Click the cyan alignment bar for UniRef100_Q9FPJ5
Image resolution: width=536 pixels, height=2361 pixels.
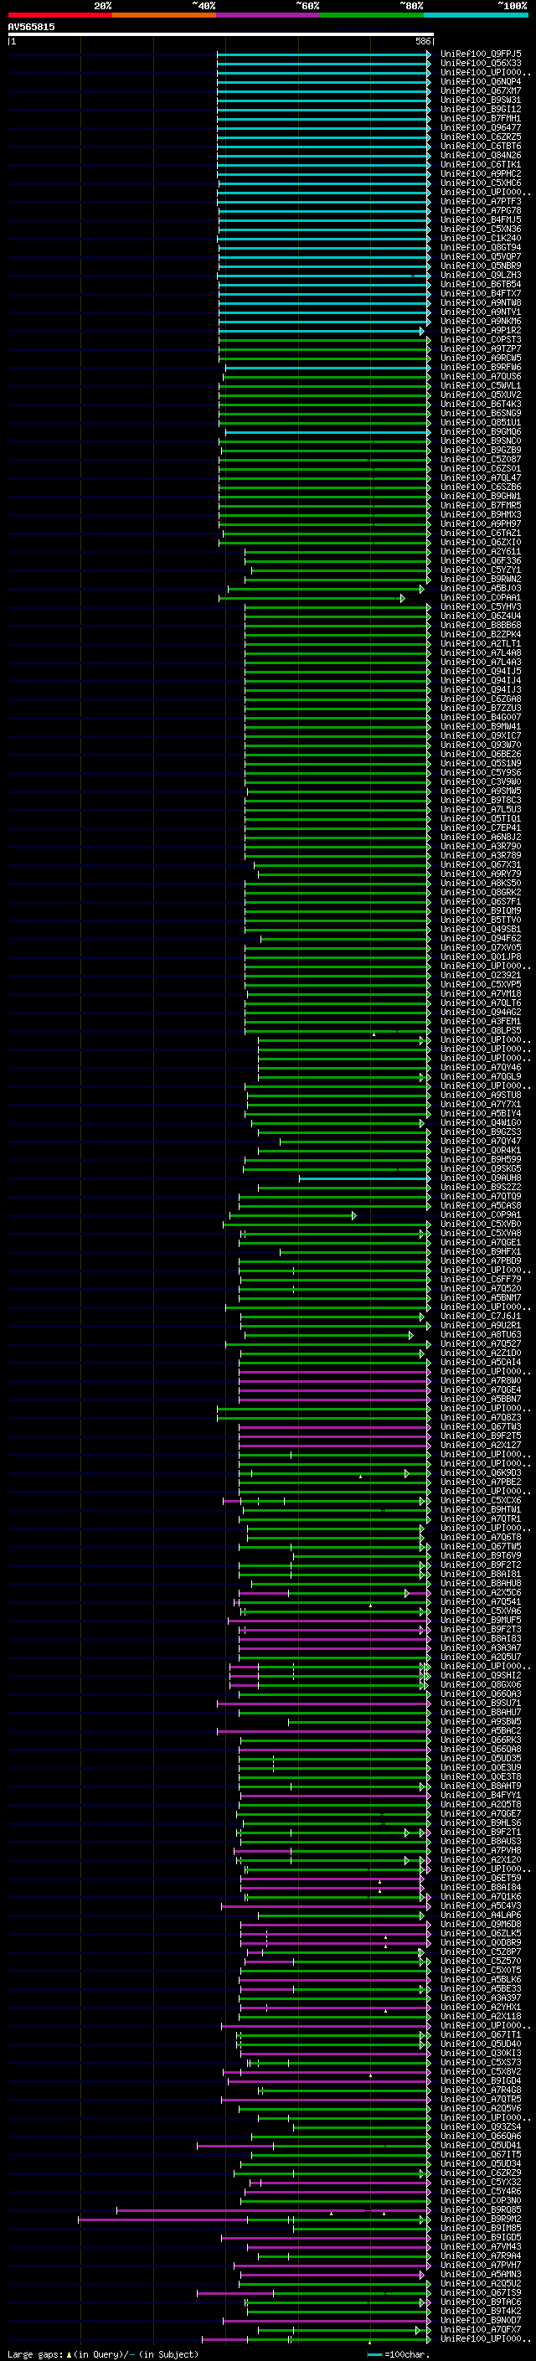(323, 54)
